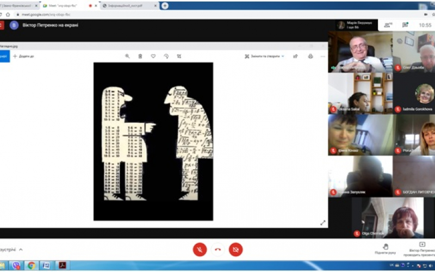The height and width of the screenshot is (272, 435).
Task: Click the camera icon in the address bar
Action: click(x=426, y=15)
